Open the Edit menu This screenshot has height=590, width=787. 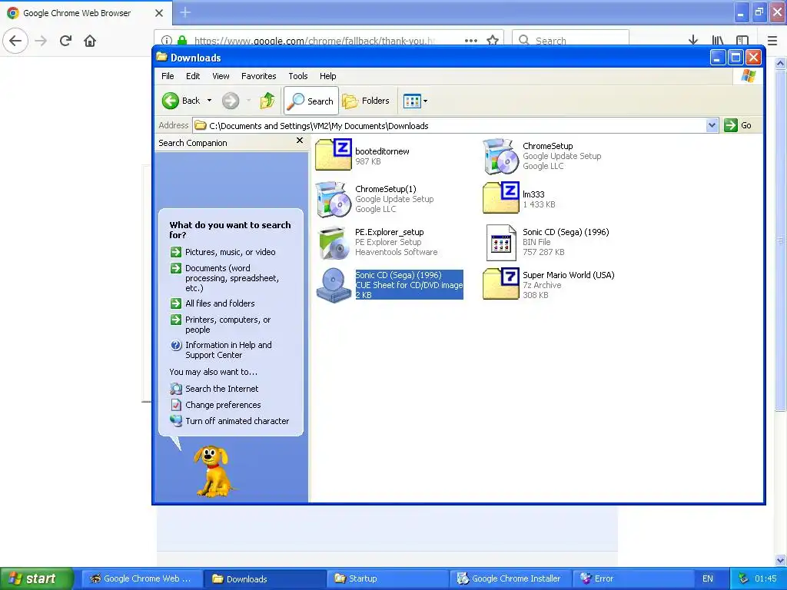(193, 76)
